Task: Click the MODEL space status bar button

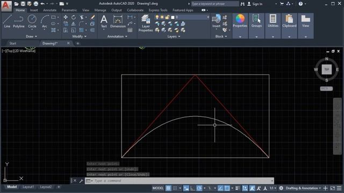Action: (x=158, y=188)
